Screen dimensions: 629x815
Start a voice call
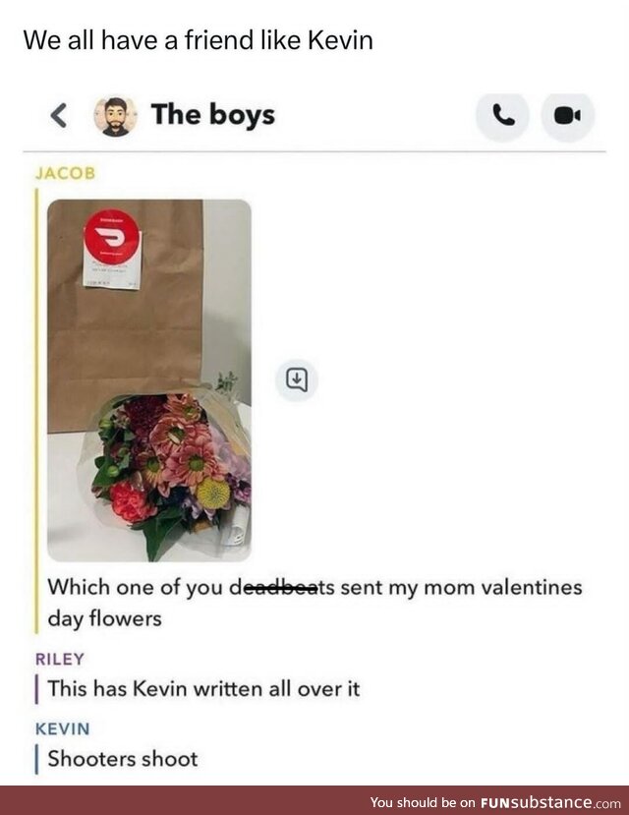(502, 116)
